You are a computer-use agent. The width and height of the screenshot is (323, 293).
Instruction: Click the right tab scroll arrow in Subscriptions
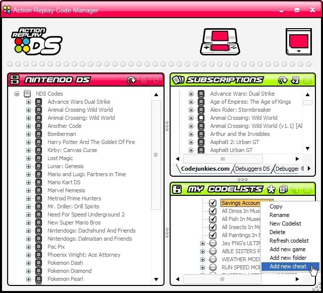point(309,169)
